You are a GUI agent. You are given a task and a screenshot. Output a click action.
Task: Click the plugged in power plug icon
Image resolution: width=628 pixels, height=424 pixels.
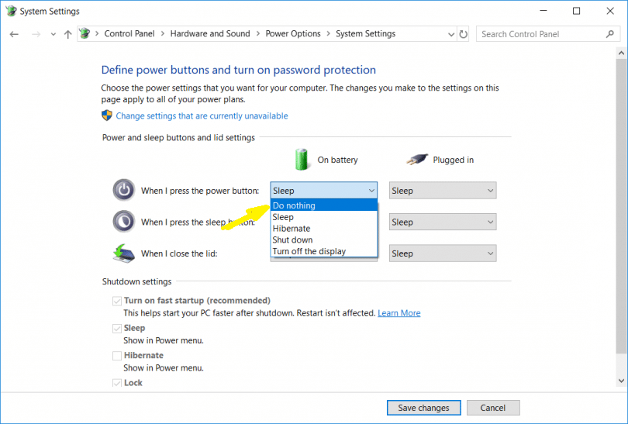click(417, 160)
